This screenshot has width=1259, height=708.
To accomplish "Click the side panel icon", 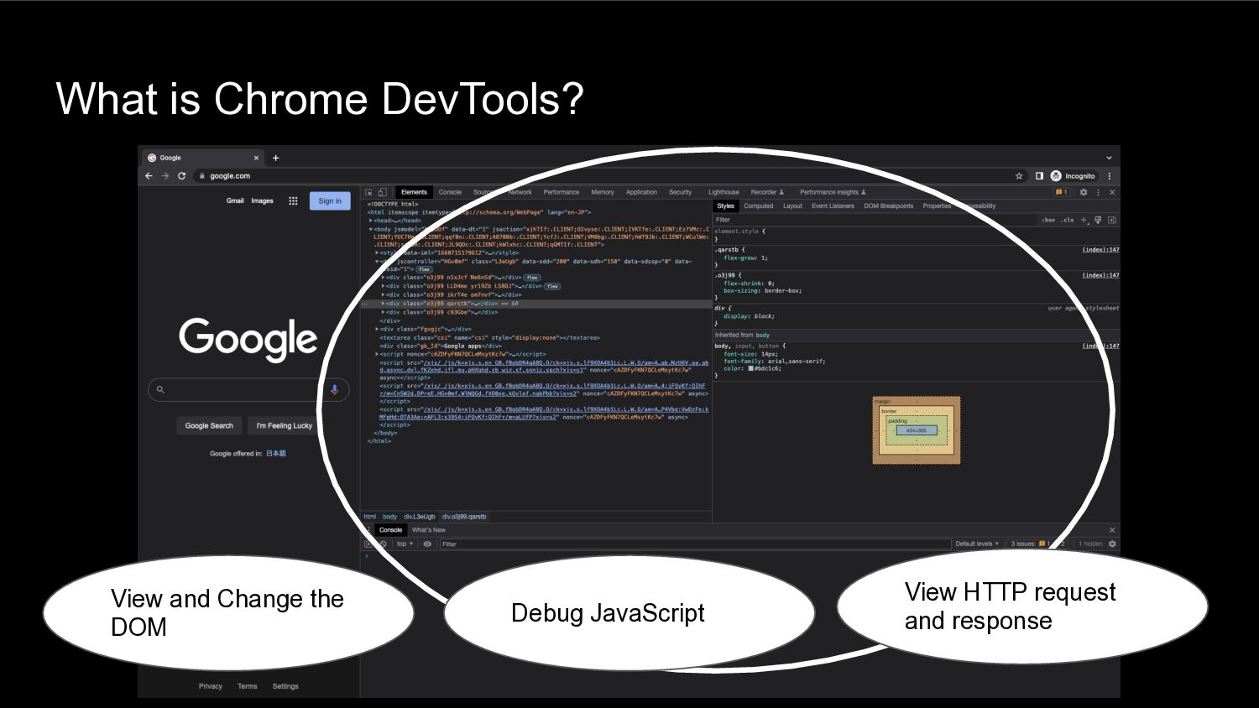I will [x=1039, y=176].
